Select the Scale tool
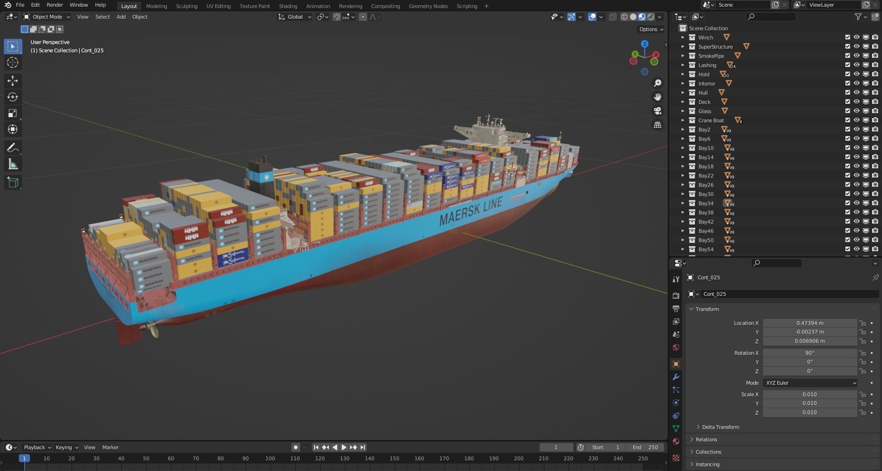 pyautogui.click(x=13, y=113)
